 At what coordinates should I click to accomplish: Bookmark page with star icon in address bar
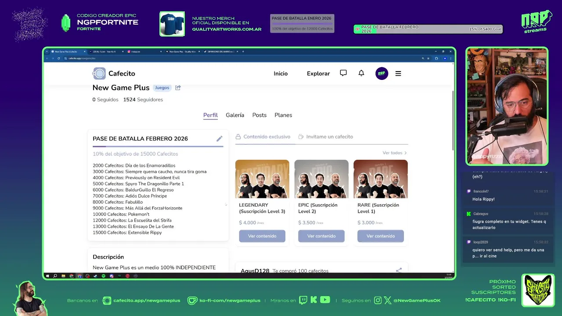(x=428, y=58)
